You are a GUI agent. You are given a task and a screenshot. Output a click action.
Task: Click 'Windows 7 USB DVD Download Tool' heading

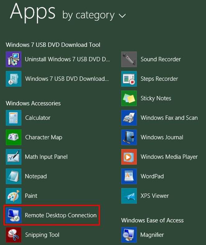tap(53, 45)
